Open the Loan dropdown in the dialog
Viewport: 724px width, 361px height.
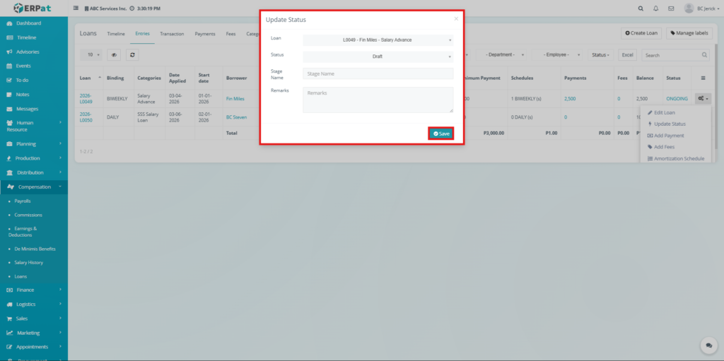(378, 40)
